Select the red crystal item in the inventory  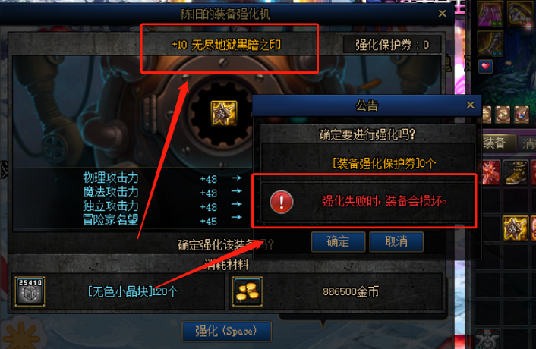(491, 173)
